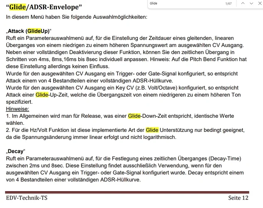The width and height of the screenshot is (263, 208).
Task: Click highlighted Glide before "Unterstützung"
Action: [x=152, y=130]
